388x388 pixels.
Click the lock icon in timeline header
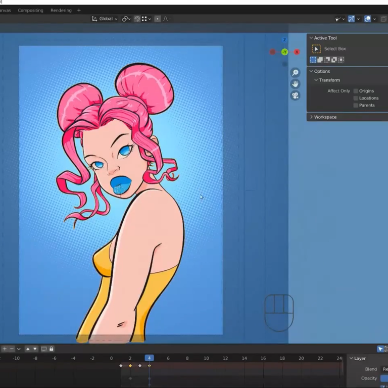(x=51, y=349)
